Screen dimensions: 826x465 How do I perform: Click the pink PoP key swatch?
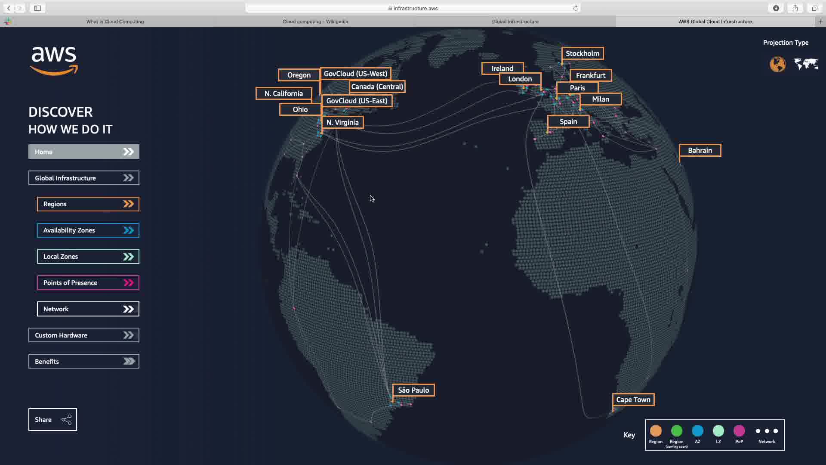[739, 431]
